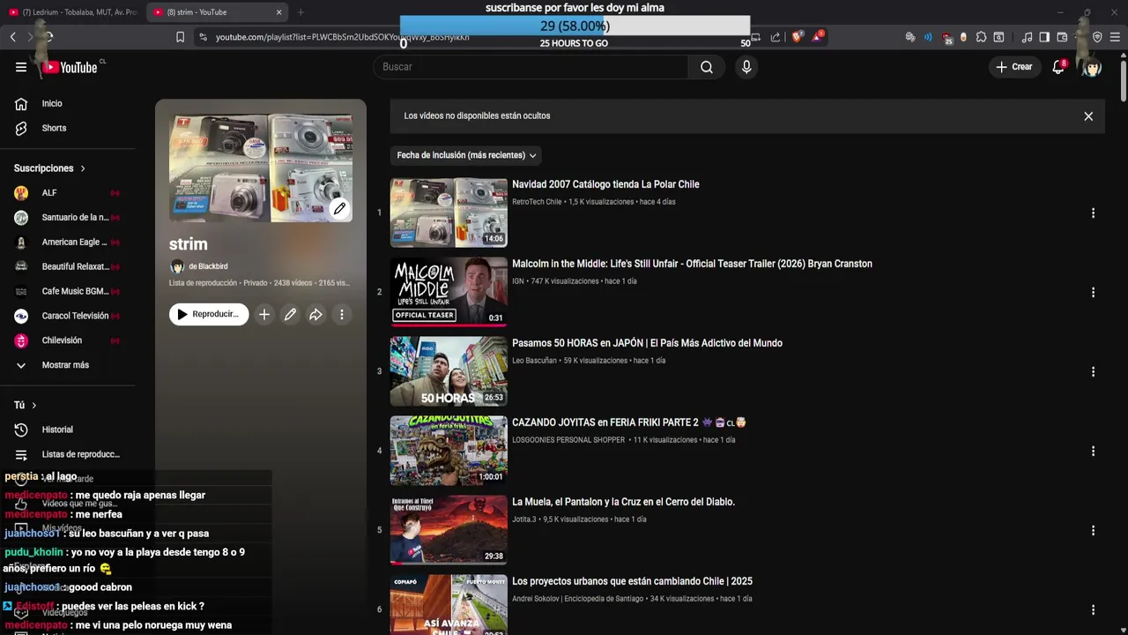The width and height of the screenshot is (1128, 635).
Task: Open more playlist actions under strim
Action: (342, 314)
